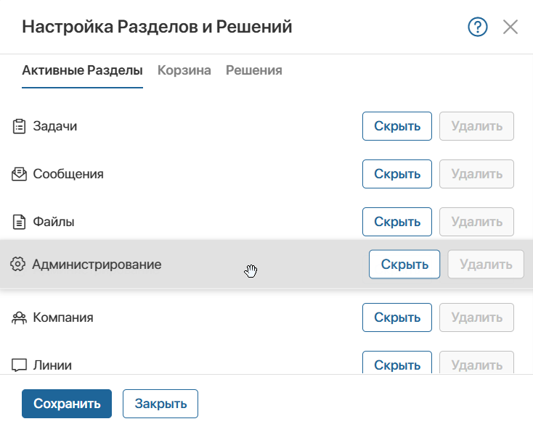Click the Файлы document icon
Viewport: 533px width, 432px height.
[x=19, y=222]
